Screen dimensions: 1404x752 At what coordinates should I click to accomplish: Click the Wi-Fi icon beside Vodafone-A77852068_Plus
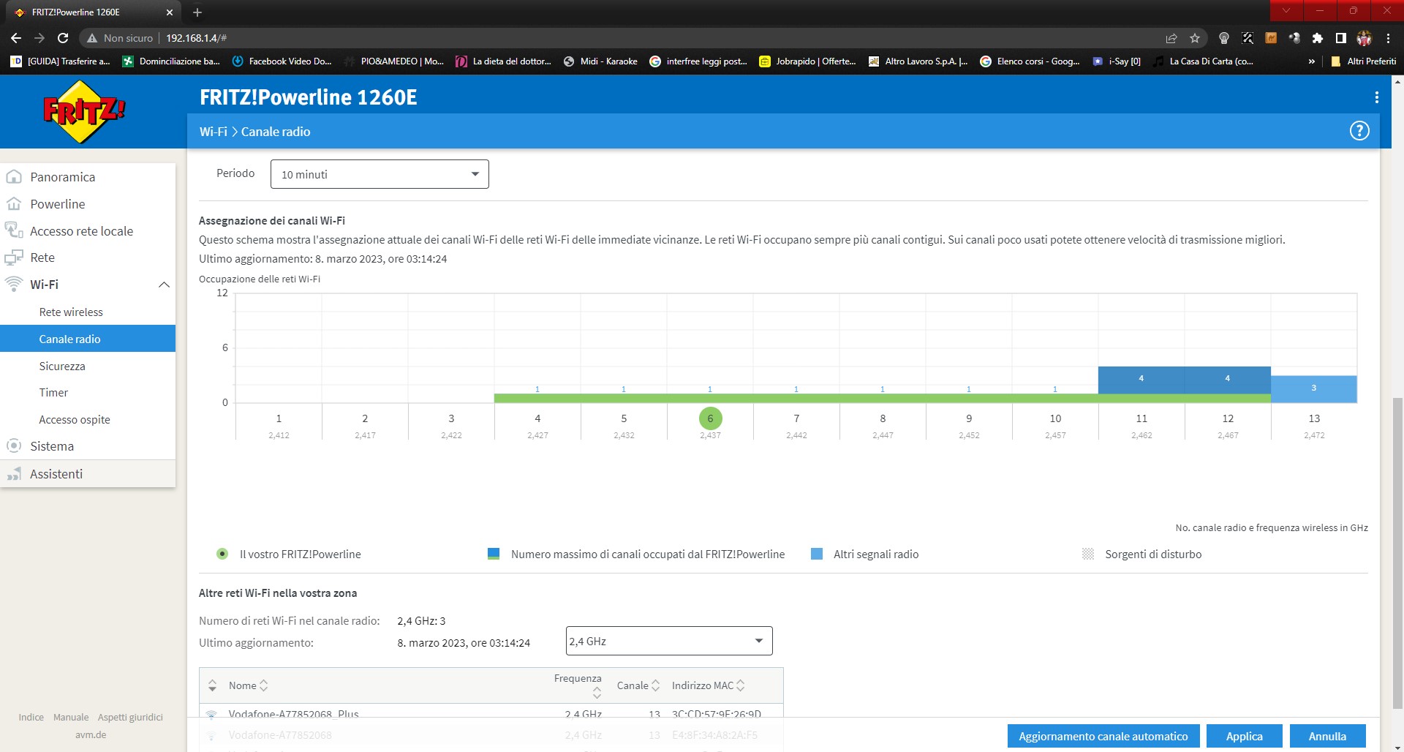coord(211,714)
